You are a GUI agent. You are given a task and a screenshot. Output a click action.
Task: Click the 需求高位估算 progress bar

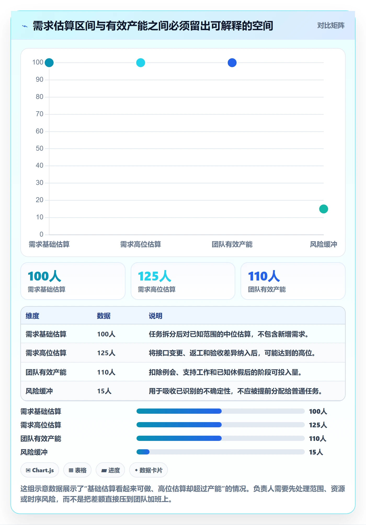click(x=220, y=425)
